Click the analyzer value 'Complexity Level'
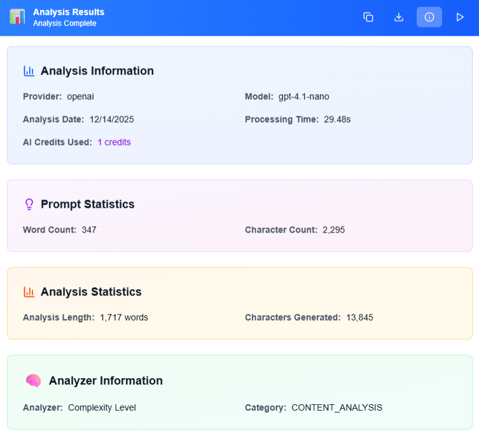 pos(102,407)
